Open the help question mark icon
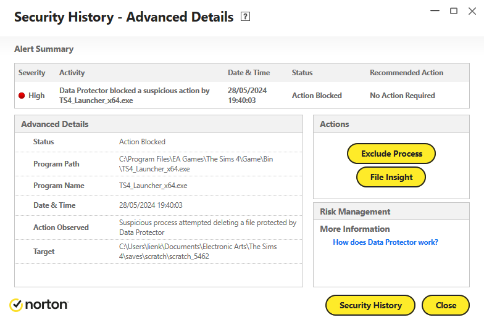The width and height of the screenshot is (484, 320). click(x=245, y=16)
